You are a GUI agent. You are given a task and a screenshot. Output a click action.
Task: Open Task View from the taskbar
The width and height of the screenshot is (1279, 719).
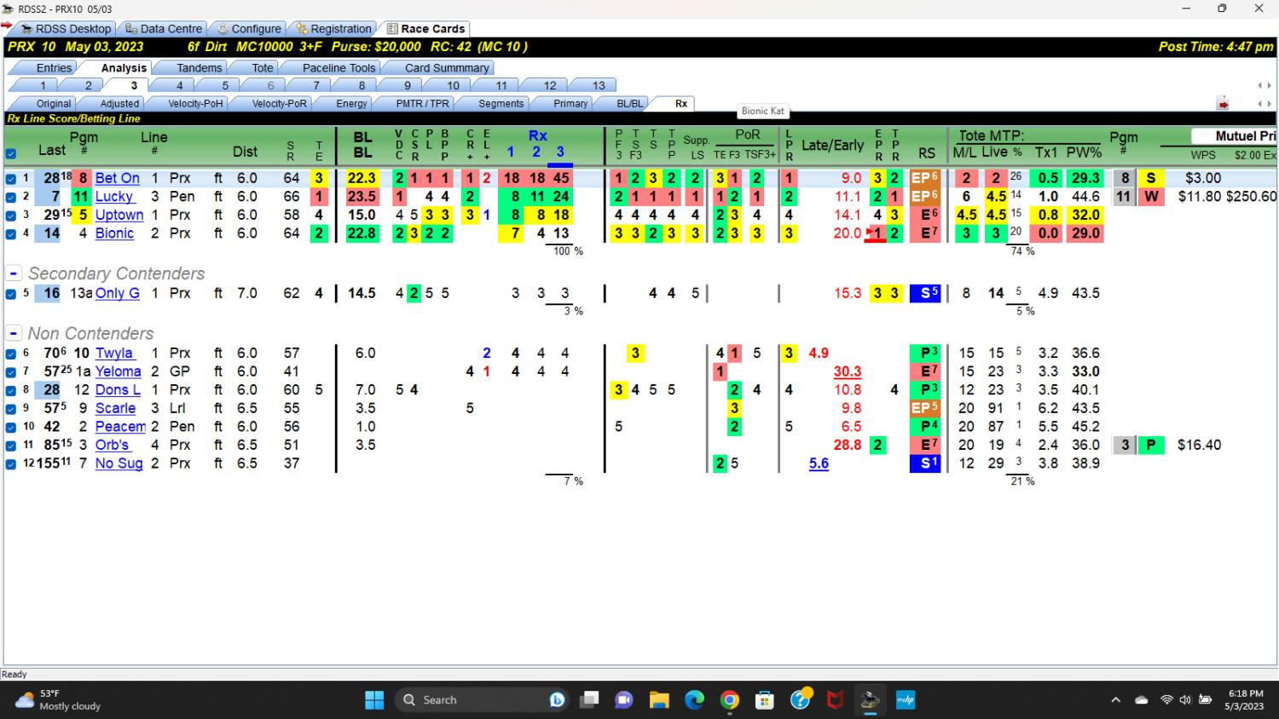tap(589, 700)
